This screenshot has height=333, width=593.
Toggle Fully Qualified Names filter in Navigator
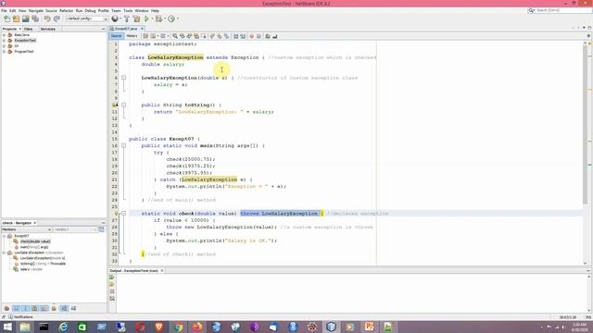point(54,308)
